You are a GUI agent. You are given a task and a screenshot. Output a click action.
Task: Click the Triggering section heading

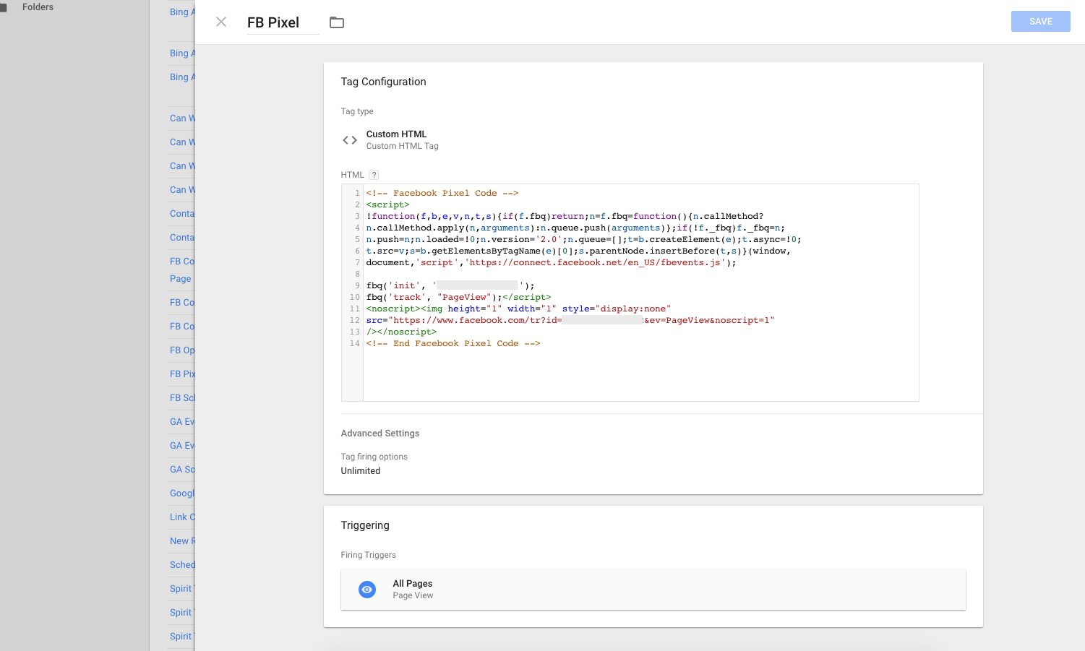[x=365, y=525]
